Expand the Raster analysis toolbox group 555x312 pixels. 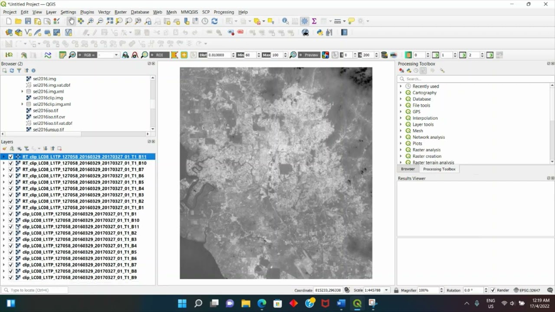[401, 150]
